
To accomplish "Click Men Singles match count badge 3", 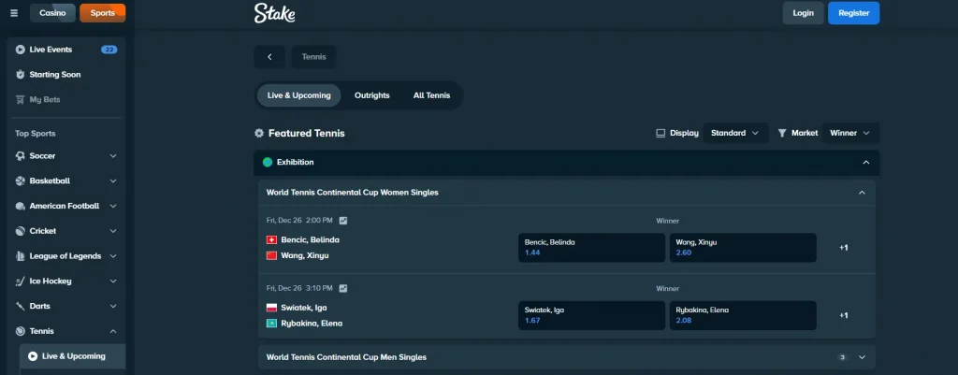I will pyautogui.click(x=843, y=357).
